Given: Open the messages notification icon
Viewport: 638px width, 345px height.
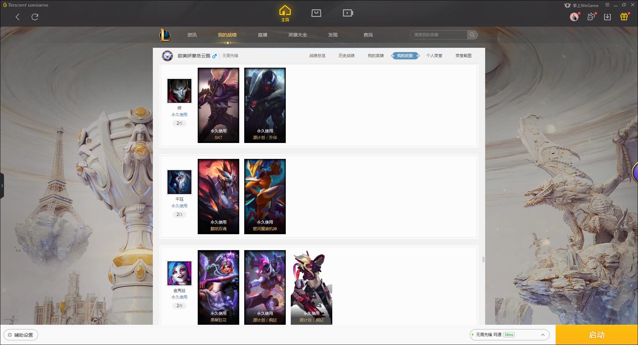Looking at the screenshot, I should point(591,17).
